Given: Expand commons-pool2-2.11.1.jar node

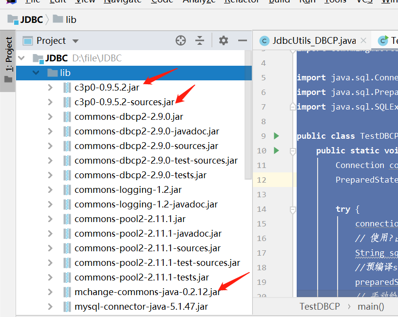Looking at the screenshot, I should (50, 219).
